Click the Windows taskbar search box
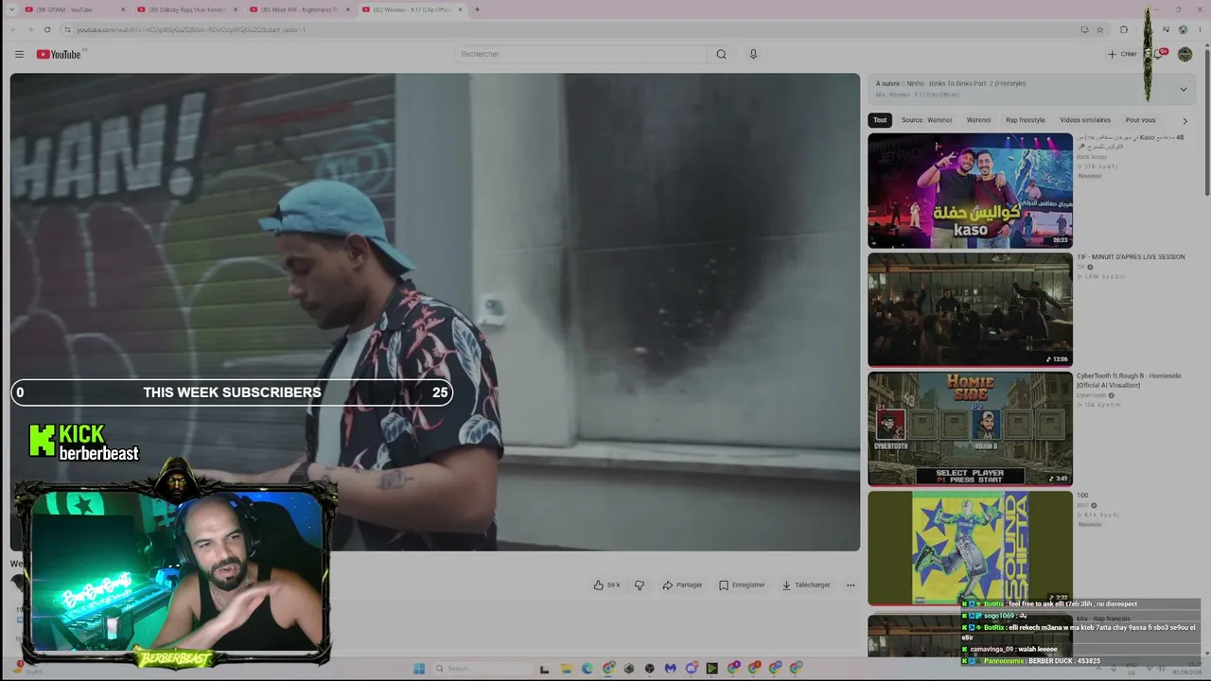This screenshot has height=681, width=1211. [483, 669]
